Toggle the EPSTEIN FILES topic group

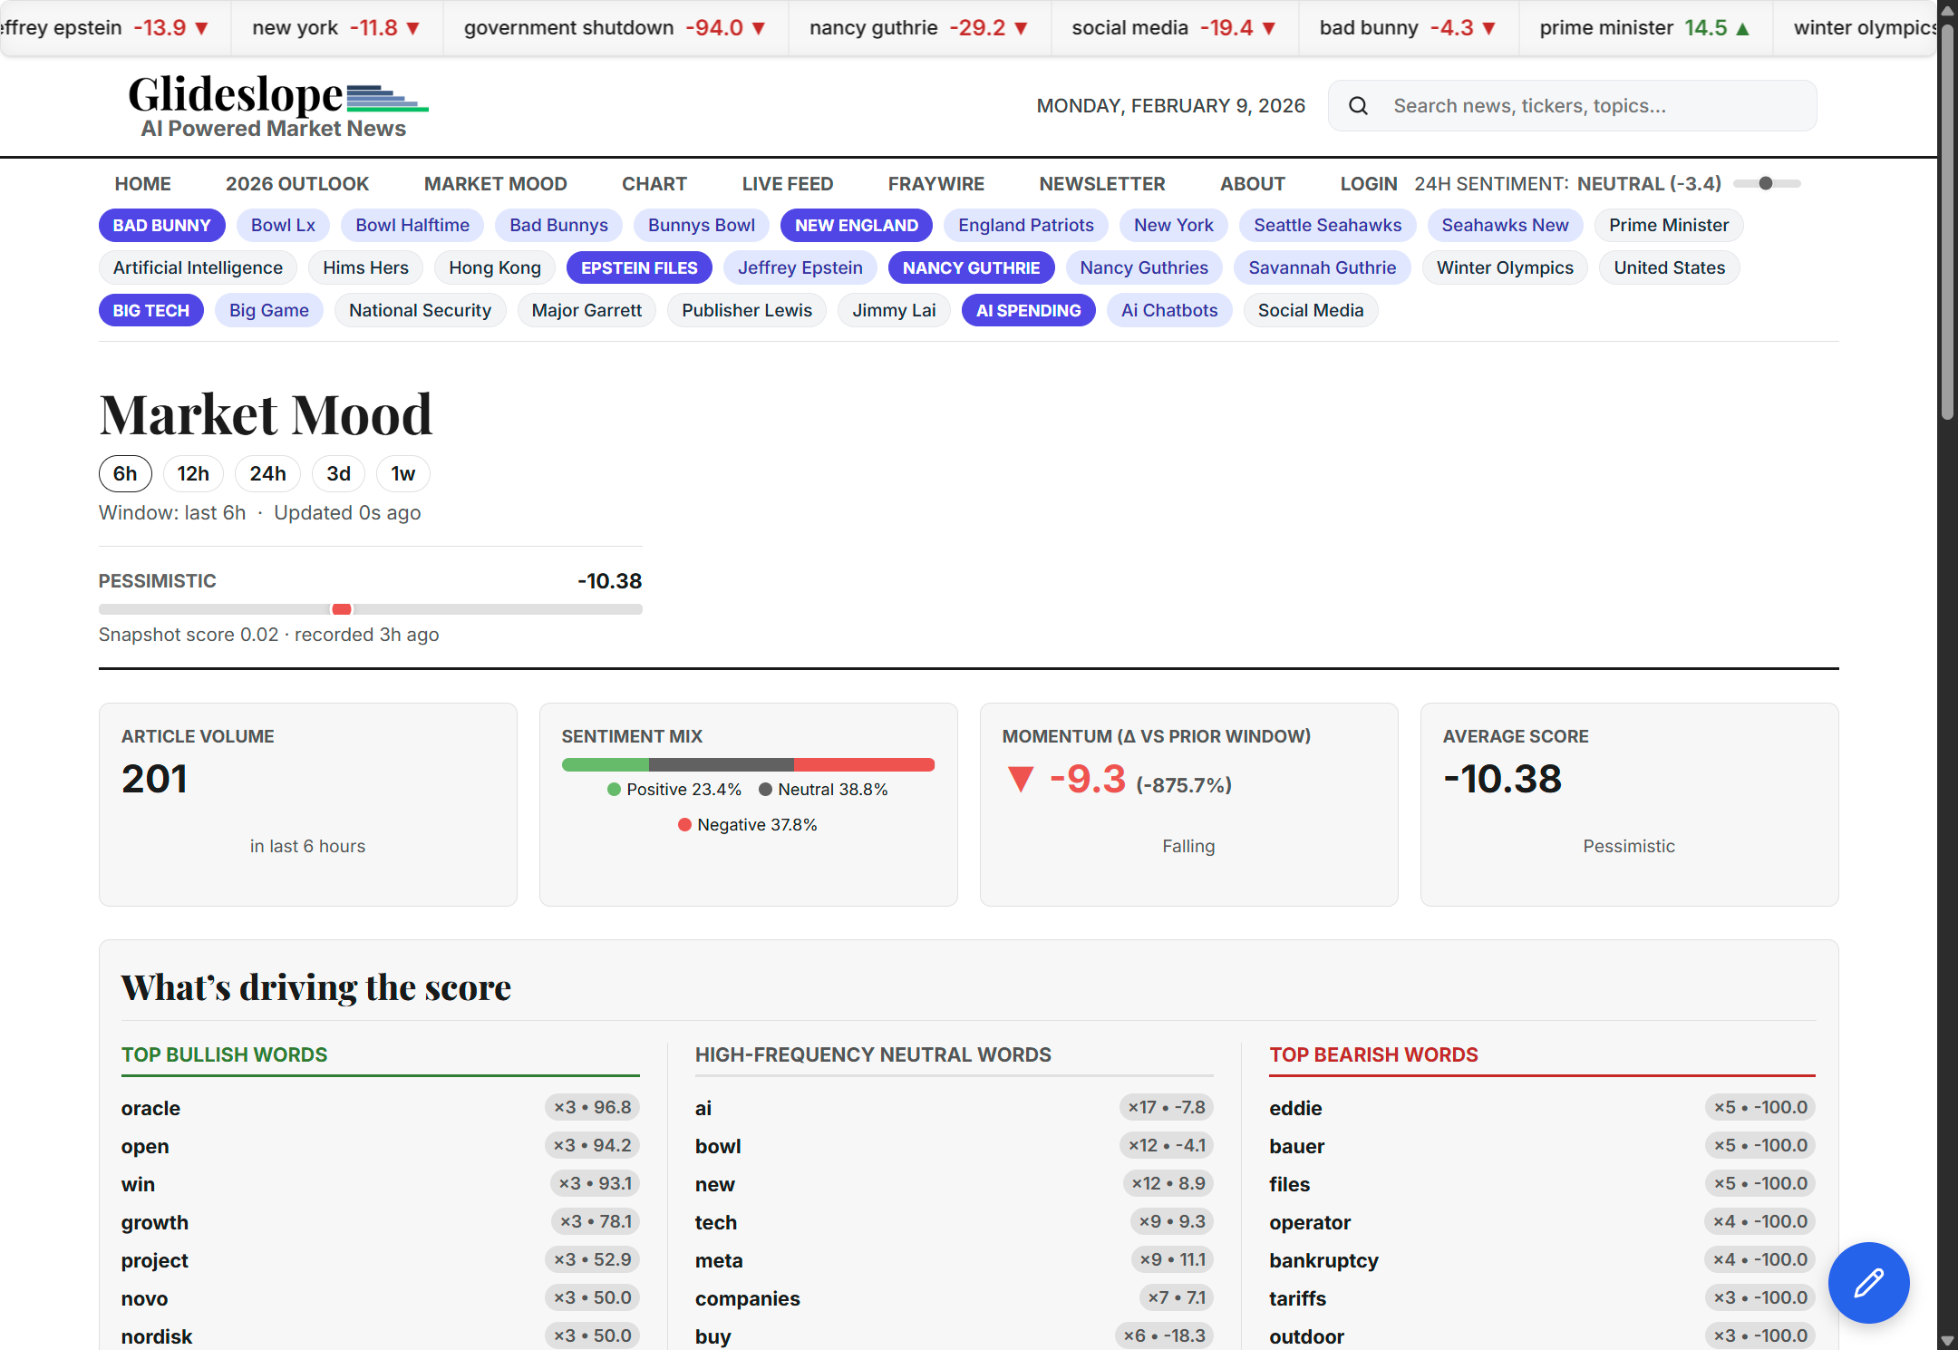pos(639,267)
